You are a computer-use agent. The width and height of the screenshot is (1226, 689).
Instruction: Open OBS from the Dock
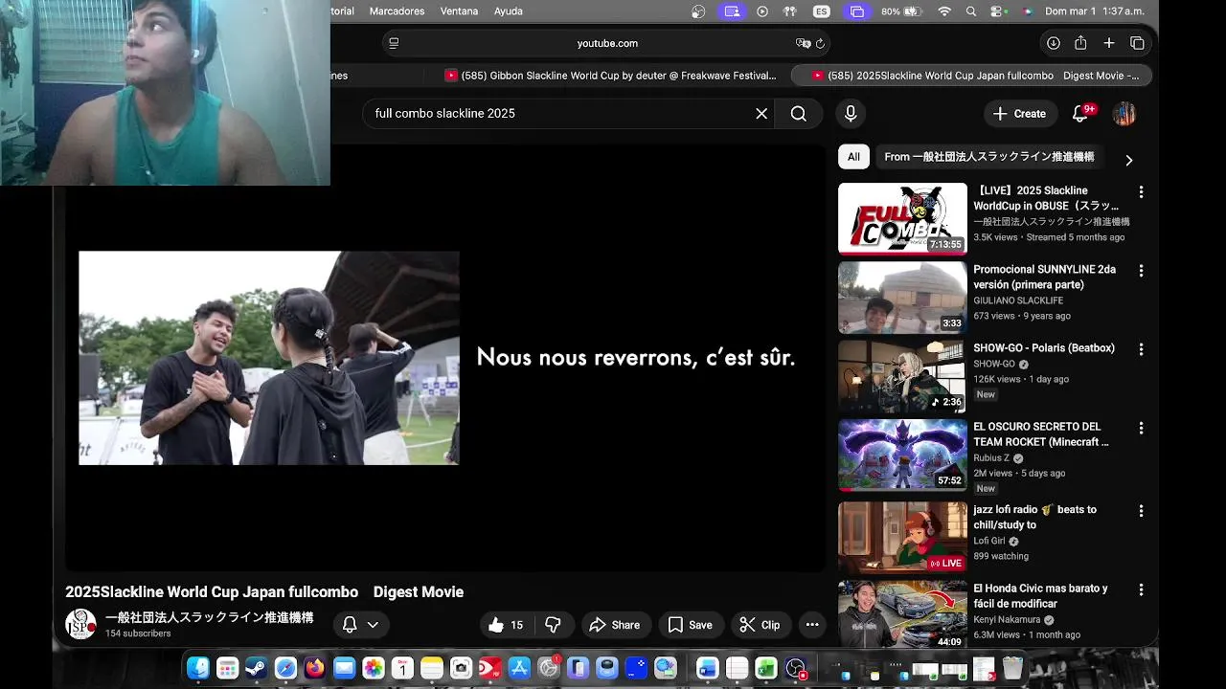coord(796,668)
